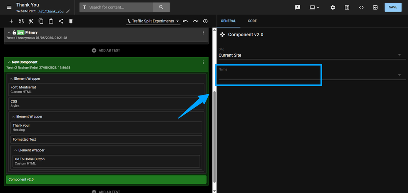Click the scrollbar down arrow
This screenshot has width=408, height=193.
(x=214, y=191)
